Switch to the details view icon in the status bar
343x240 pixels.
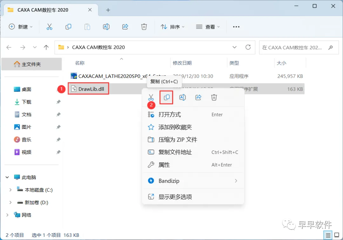tap(328, 235)
